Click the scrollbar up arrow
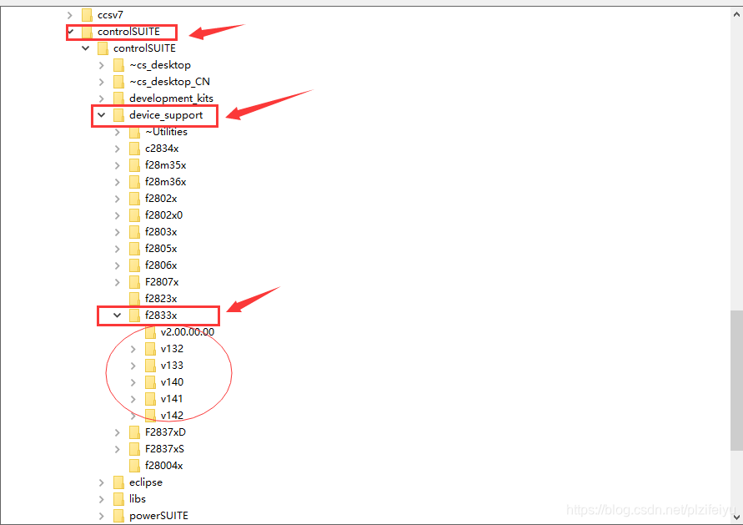 coord(736,13)
